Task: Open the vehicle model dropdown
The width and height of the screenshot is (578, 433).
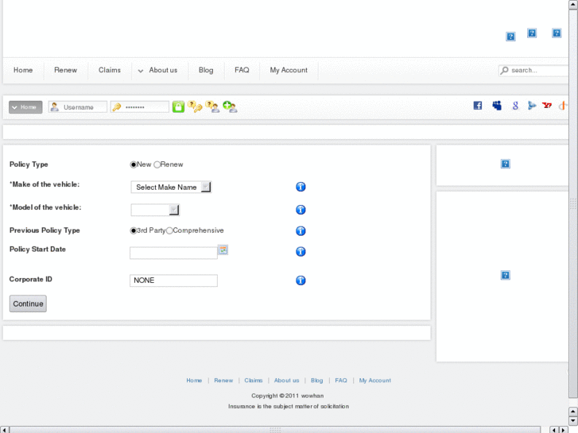Action: coord(155,210)
